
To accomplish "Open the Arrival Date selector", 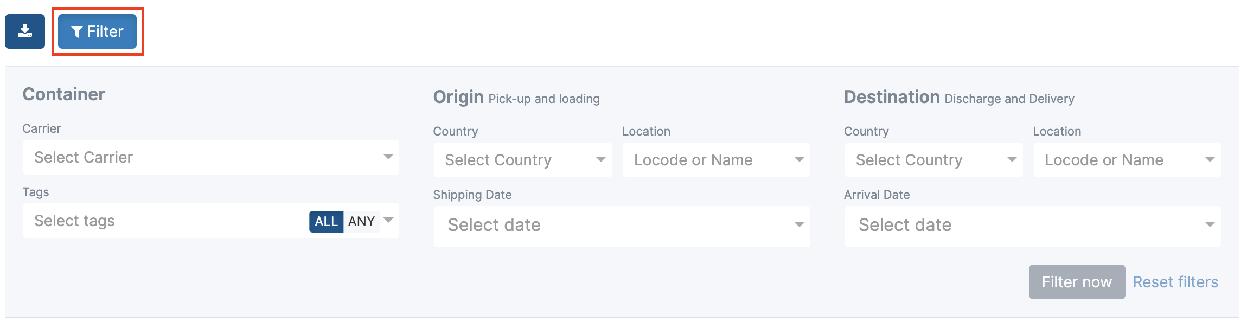I will click(x=1033, y=226).
